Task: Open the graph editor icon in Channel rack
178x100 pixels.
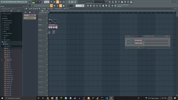Action: [165, 36]
